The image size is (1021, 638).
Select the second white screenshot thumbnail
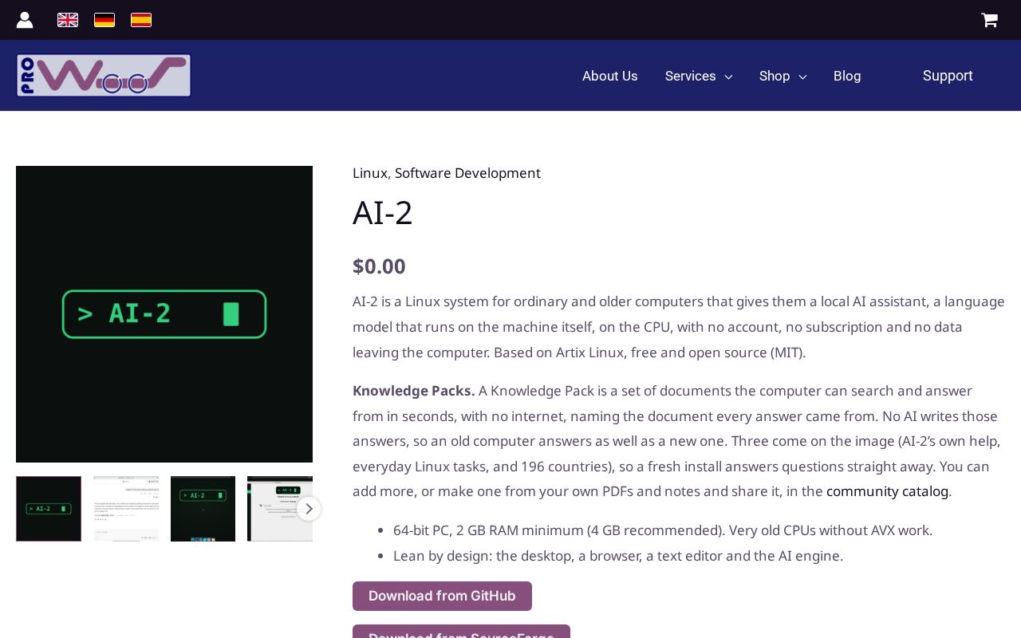click(126, 509)
